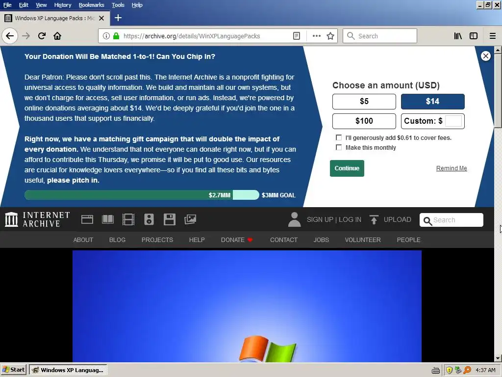Open the Web archive icon
Screen dimensions: 502x377
point(87,219)
